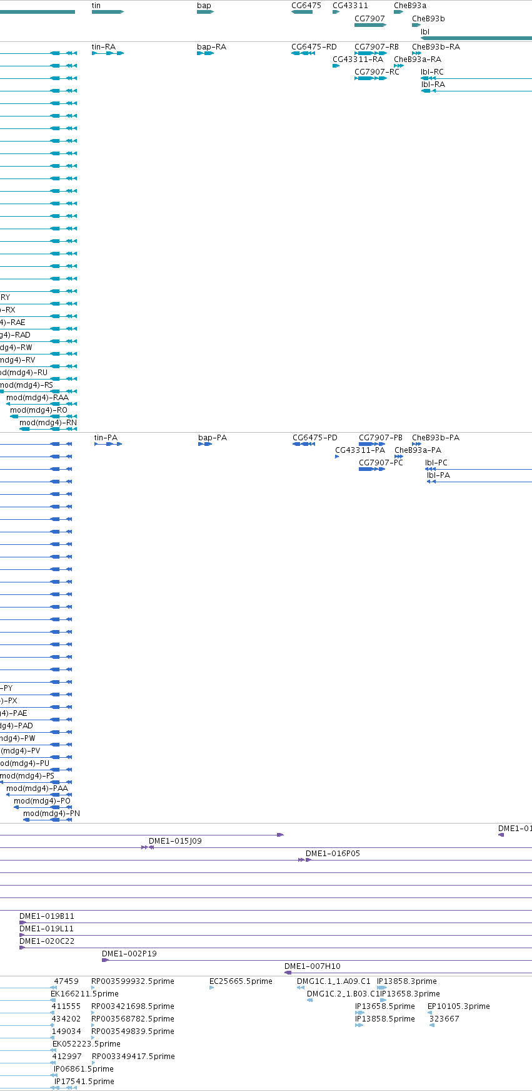Select the 411555 EST label
Screen dimensions: 532x1091
tap(66, 1006)
